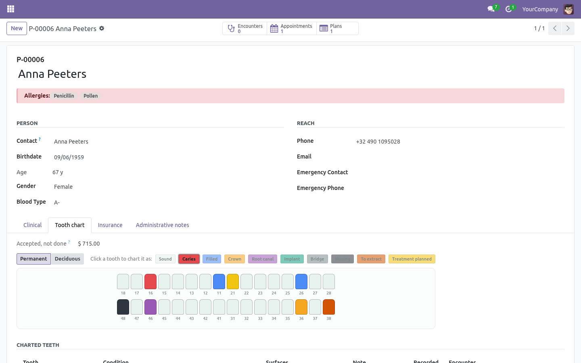This screenshot has width=581, height=363.
Task: Select the Treatment planned condition button
Action: pos(412,259)
